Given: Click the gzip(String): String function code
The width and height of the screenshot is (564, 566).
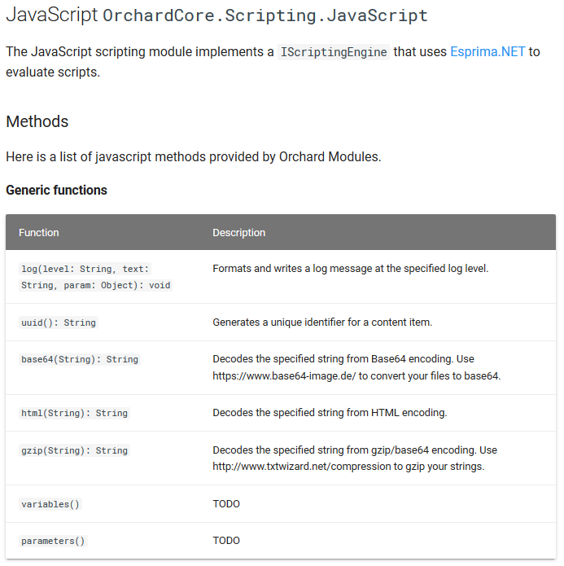Looking at the screenshot, I should [74, 450].
